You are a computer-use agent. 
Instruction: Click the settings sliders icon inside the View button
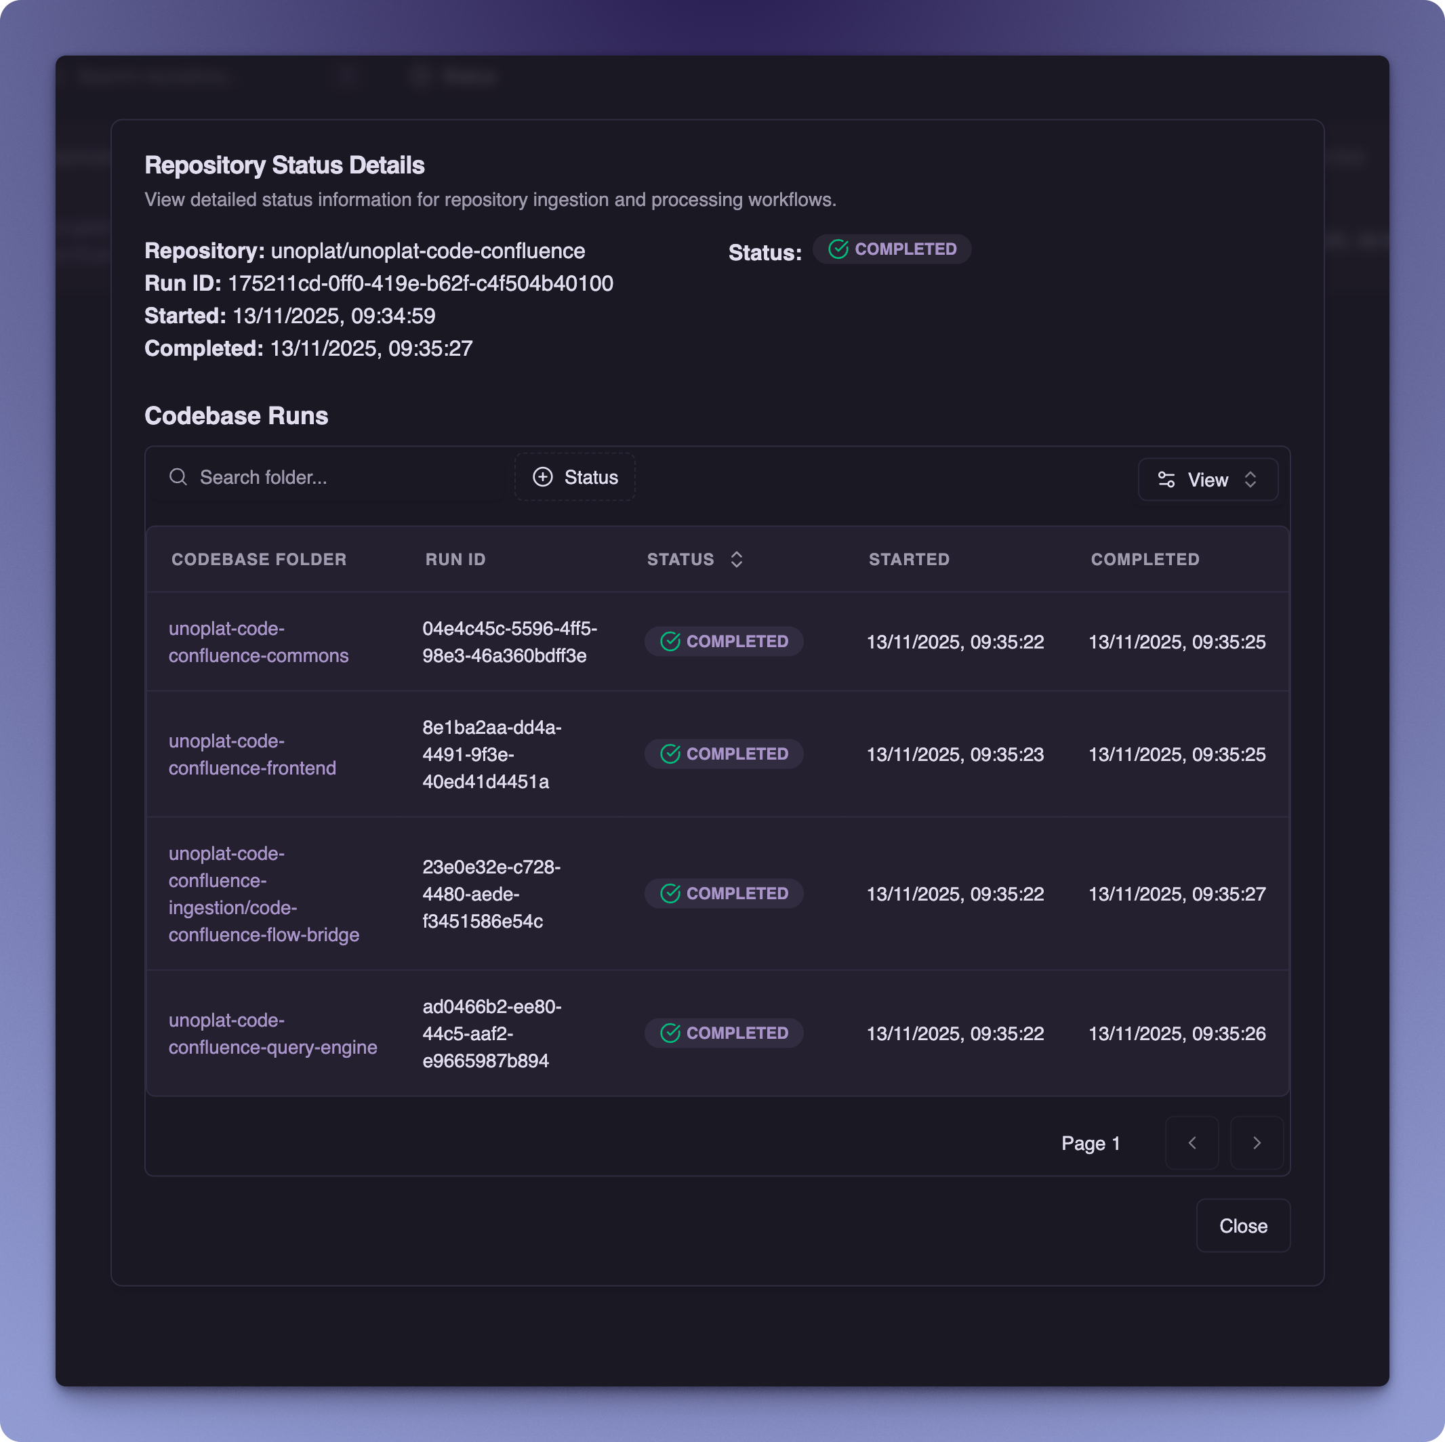1166,479
